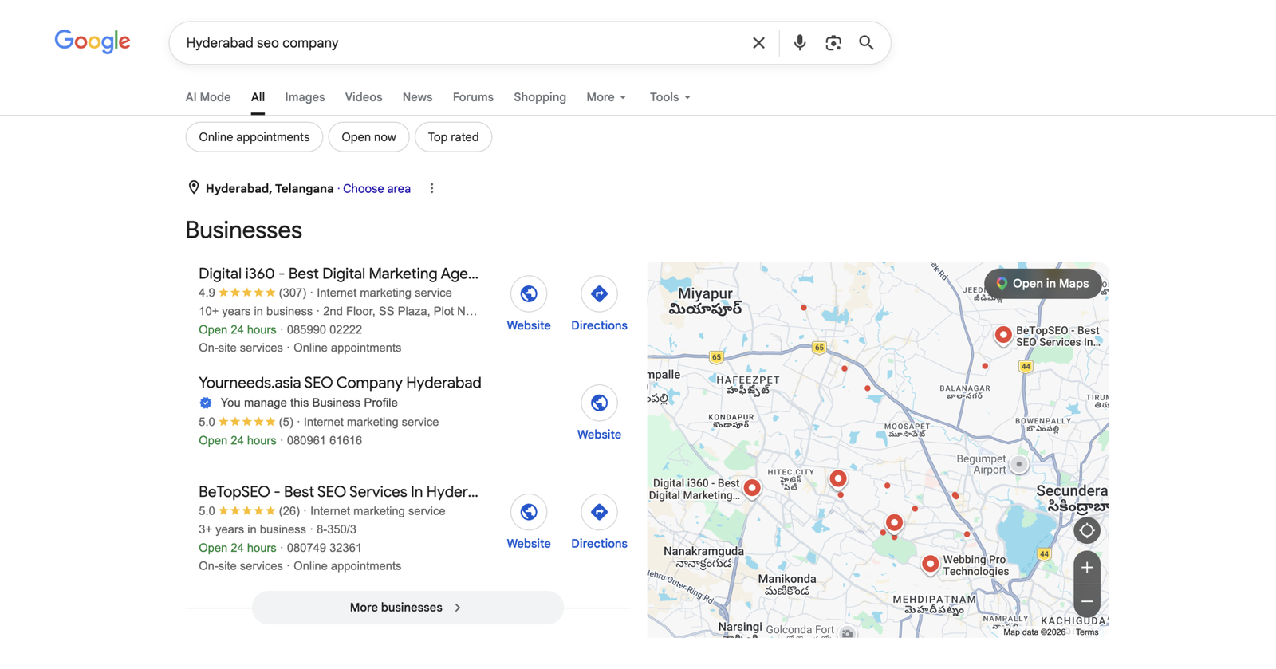This screenshot has height=669, width=1276.
Task: Center map on my location
Action: click(x=1086, y=530)
